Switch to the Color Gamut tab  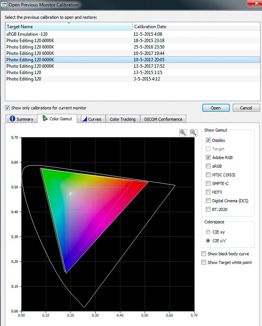[x=57, y=118]
